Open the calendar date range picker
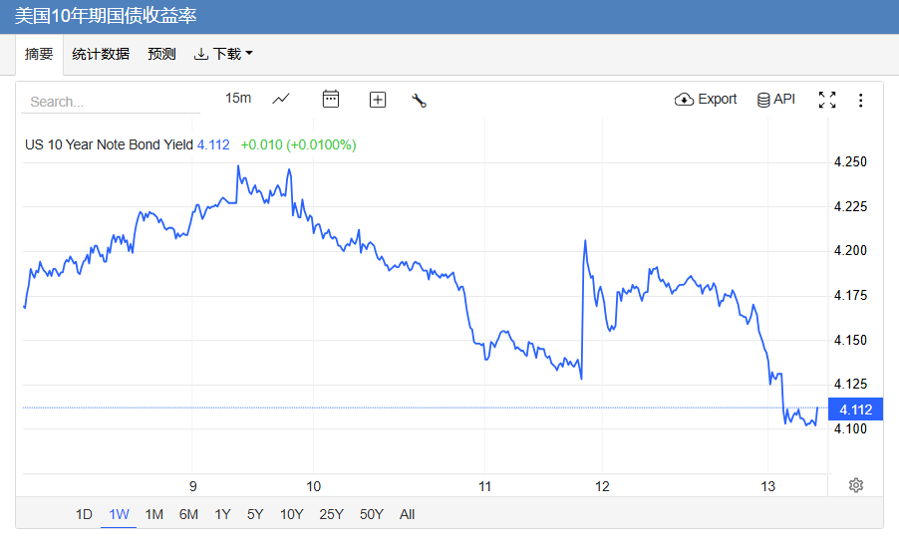Image resolution: width=899 pixels, height=543 pixels. pyautogui.click(x=331, y=100)
